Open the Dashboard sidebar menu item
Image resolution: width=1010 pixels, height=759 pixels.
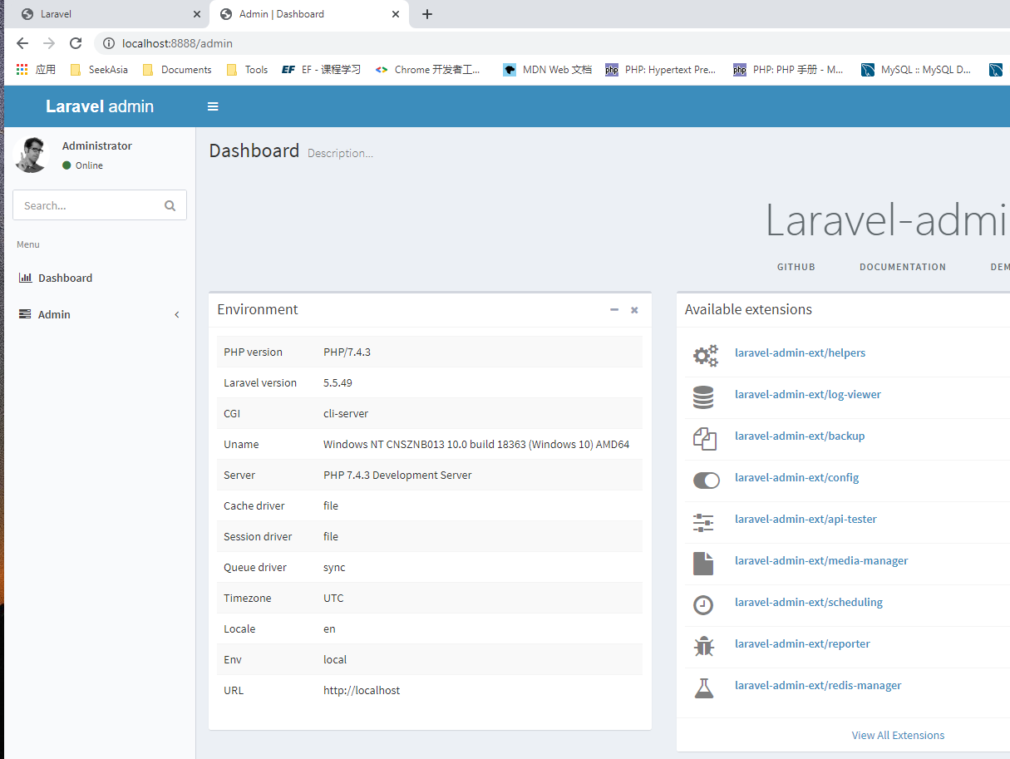click(98, 278)
